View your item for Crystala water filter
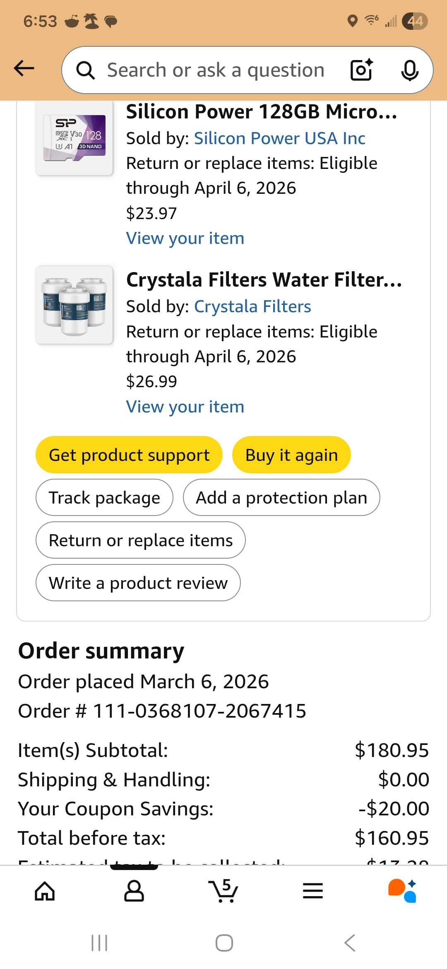This screenshot has width=447, height=969. point(185,407)
